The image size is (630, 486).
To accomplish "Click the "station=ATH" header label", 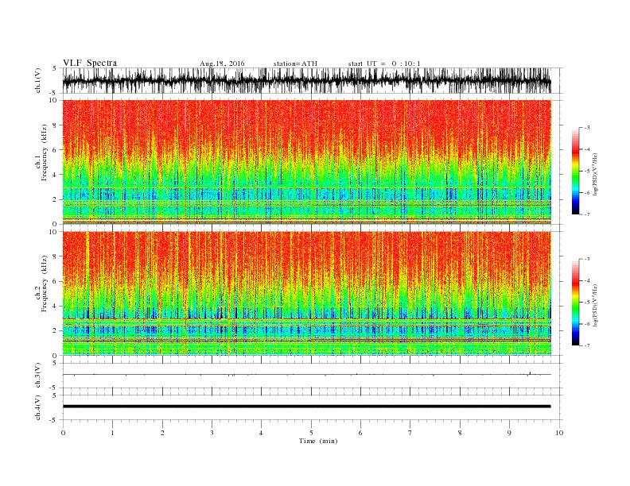I will tap(295, 64).
